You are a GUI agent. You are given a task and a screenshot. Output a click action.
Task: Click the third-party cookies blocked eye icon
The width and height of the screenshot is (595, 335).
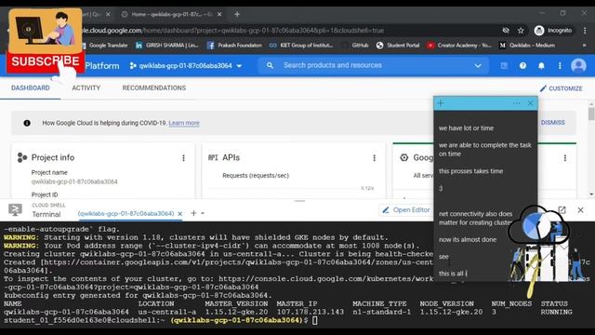point(506,31)
